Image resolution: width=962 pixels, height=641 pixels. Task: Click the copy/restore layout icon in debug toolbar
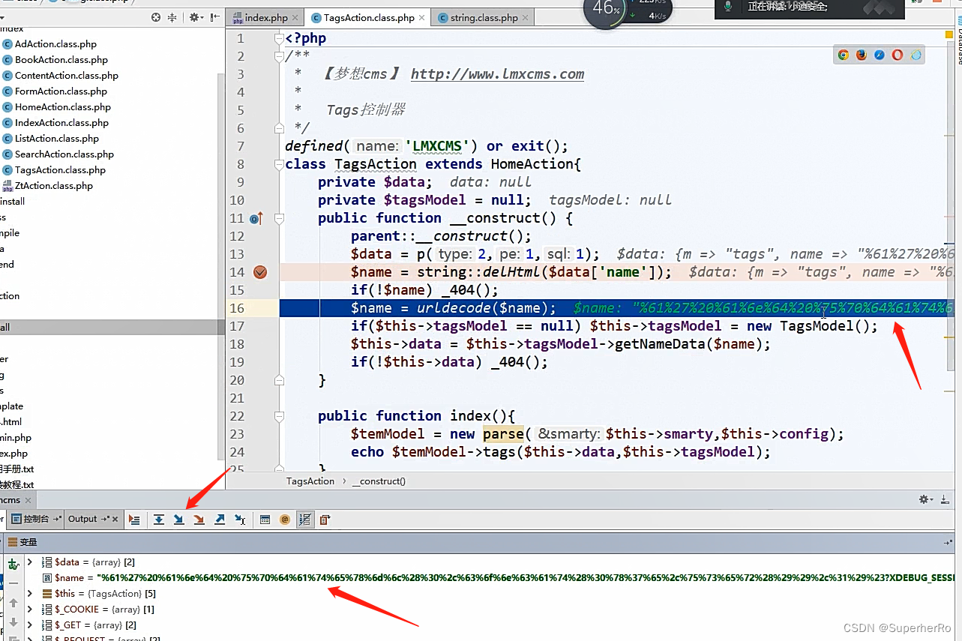tap(325, 519)
